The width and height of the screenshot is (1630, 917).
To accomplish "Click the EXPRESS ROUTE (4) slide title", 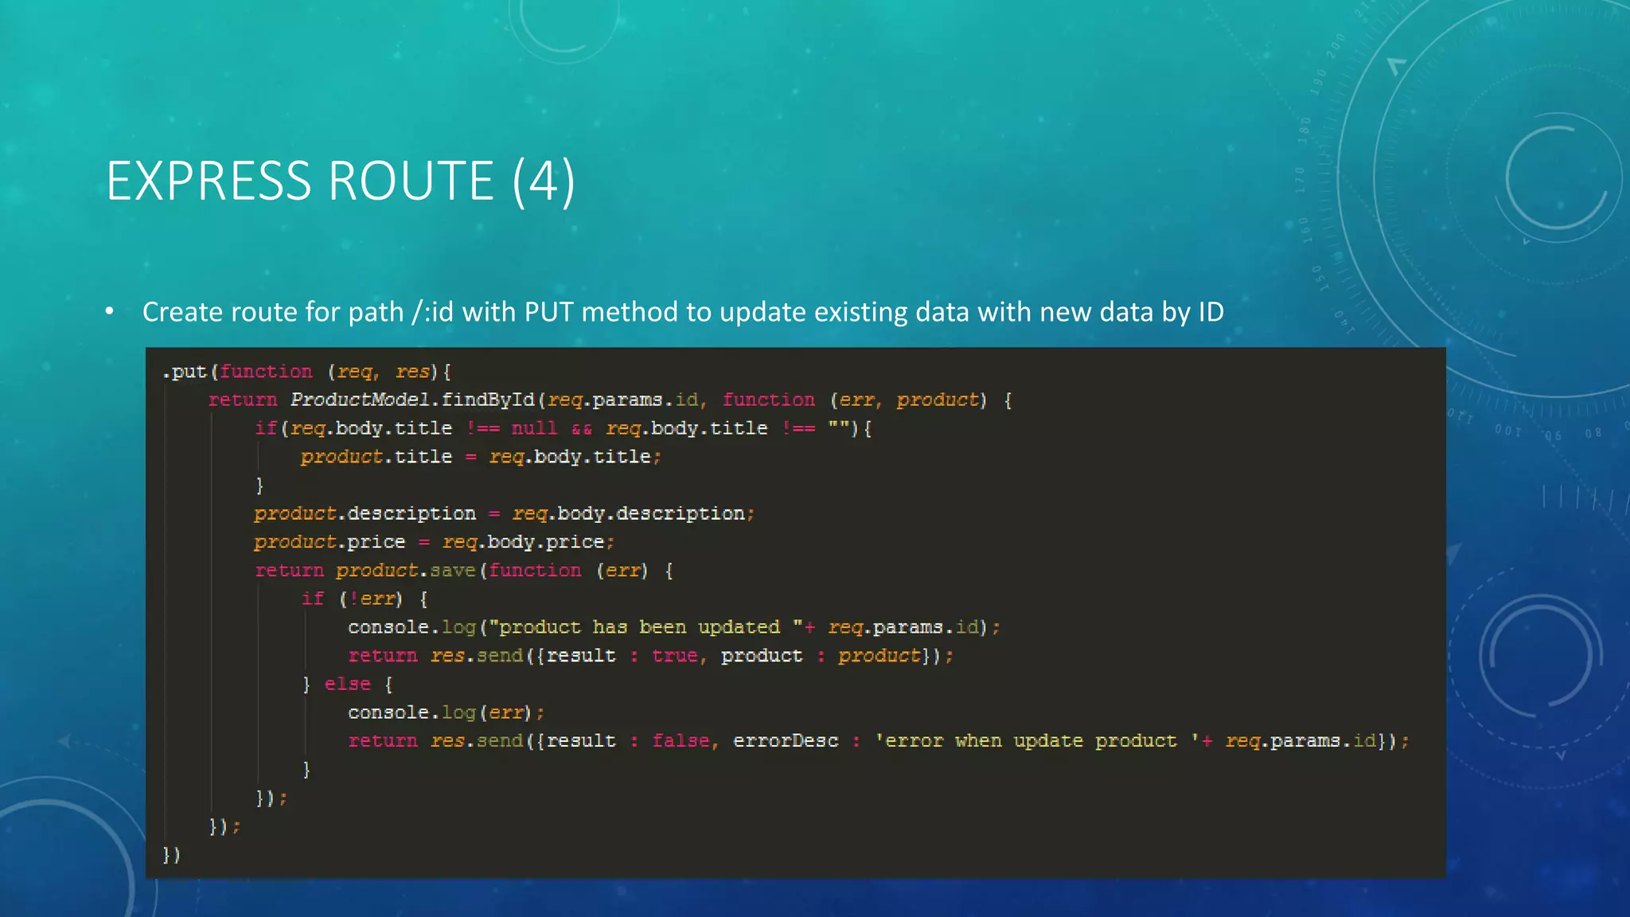I will pyautogui.click(x=341, y=181).
